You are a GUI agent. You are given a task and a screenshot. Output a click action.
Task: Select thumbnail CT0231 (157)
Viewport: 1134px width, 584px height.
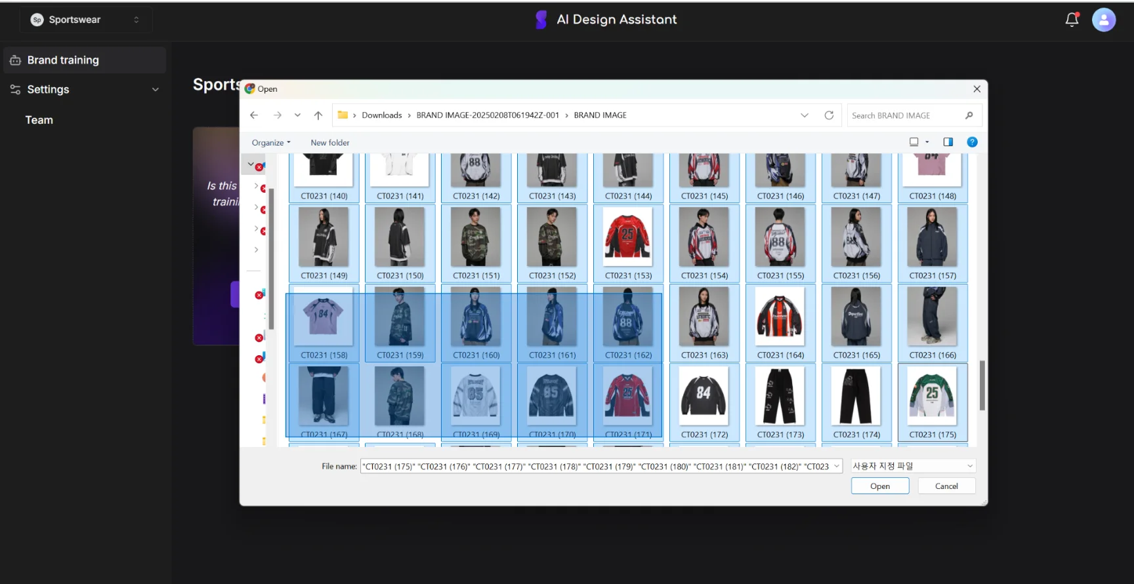(933, 243)
